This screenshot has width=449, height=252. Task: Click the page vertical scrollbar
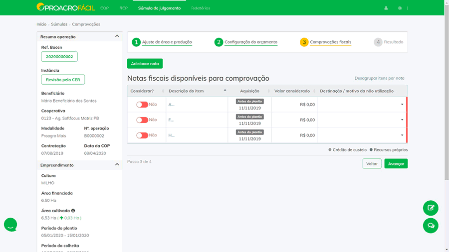pyautogui.click(x=447, y=92)
